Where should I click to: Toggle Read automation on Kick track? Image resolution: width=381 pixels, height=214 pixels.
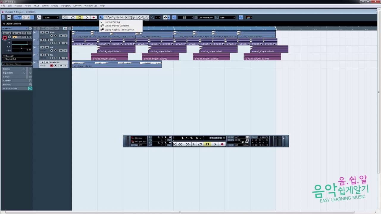[61, 36]
